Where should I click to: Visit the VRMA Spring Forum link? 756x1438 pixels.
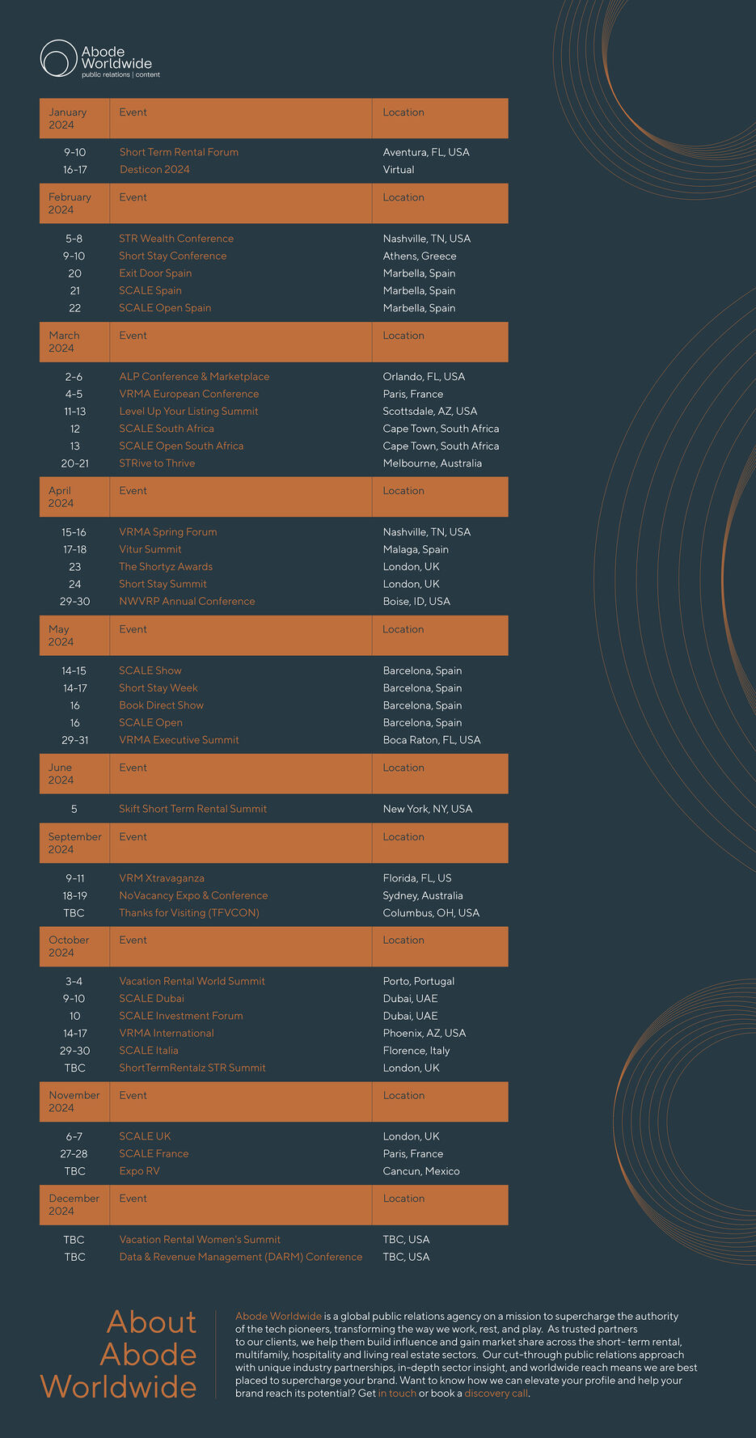168,532
